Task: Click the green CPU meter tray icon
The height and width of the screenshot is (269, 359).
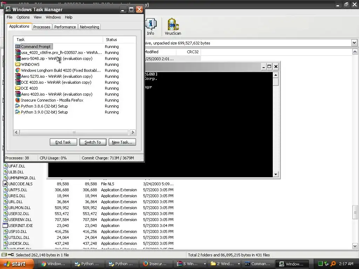Action: coord(320,264)
